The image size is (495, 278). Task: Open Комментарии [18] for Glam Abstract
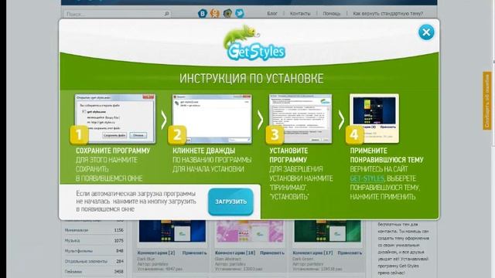click(235, 253)
